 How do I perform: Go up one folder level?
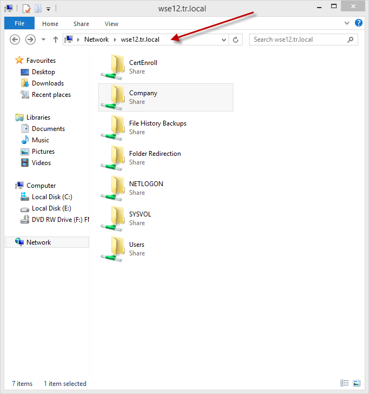[x=55, y=40]
